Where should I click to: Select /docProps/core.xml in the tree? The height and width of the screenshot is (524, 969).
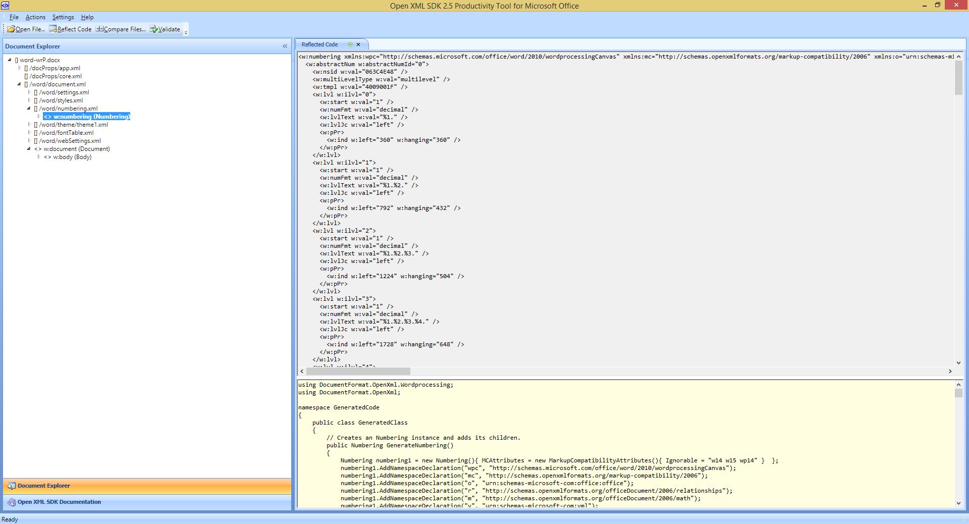(53, 76)
